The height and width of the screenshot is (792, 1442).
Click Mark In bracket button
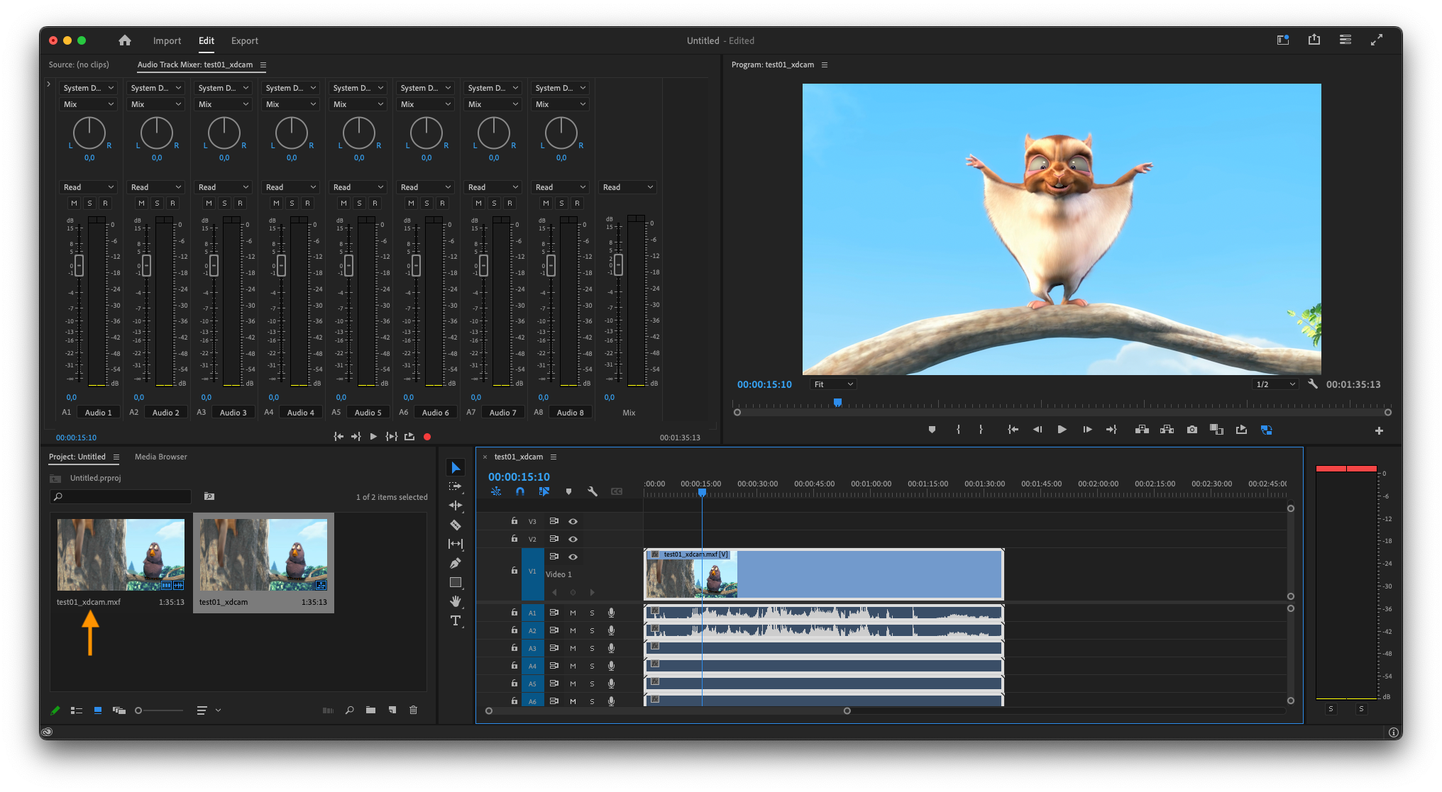coord(958,430)
